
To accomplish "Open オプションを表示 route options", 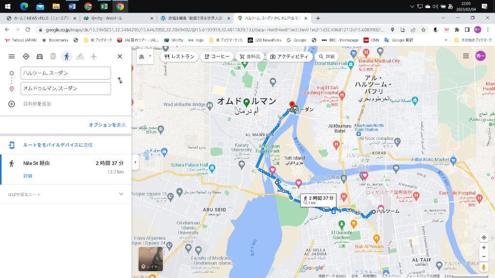I will point(107,125).
